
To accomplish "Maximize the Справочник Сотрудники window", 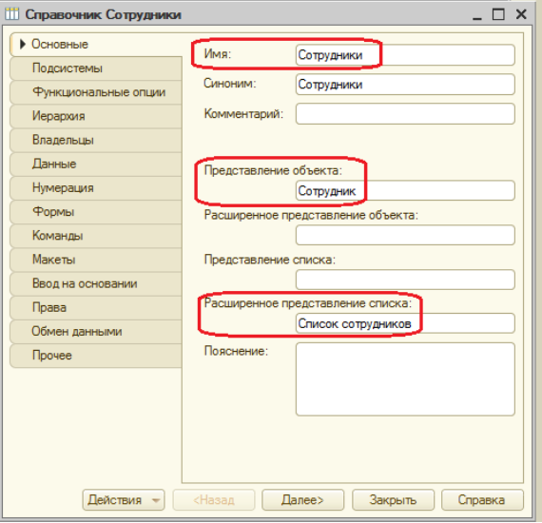I will (x=498, y=14).
